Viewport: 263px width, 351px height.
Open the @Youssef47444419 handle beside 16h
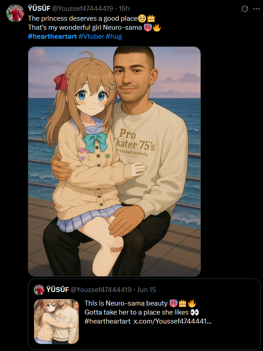point(83,9)
